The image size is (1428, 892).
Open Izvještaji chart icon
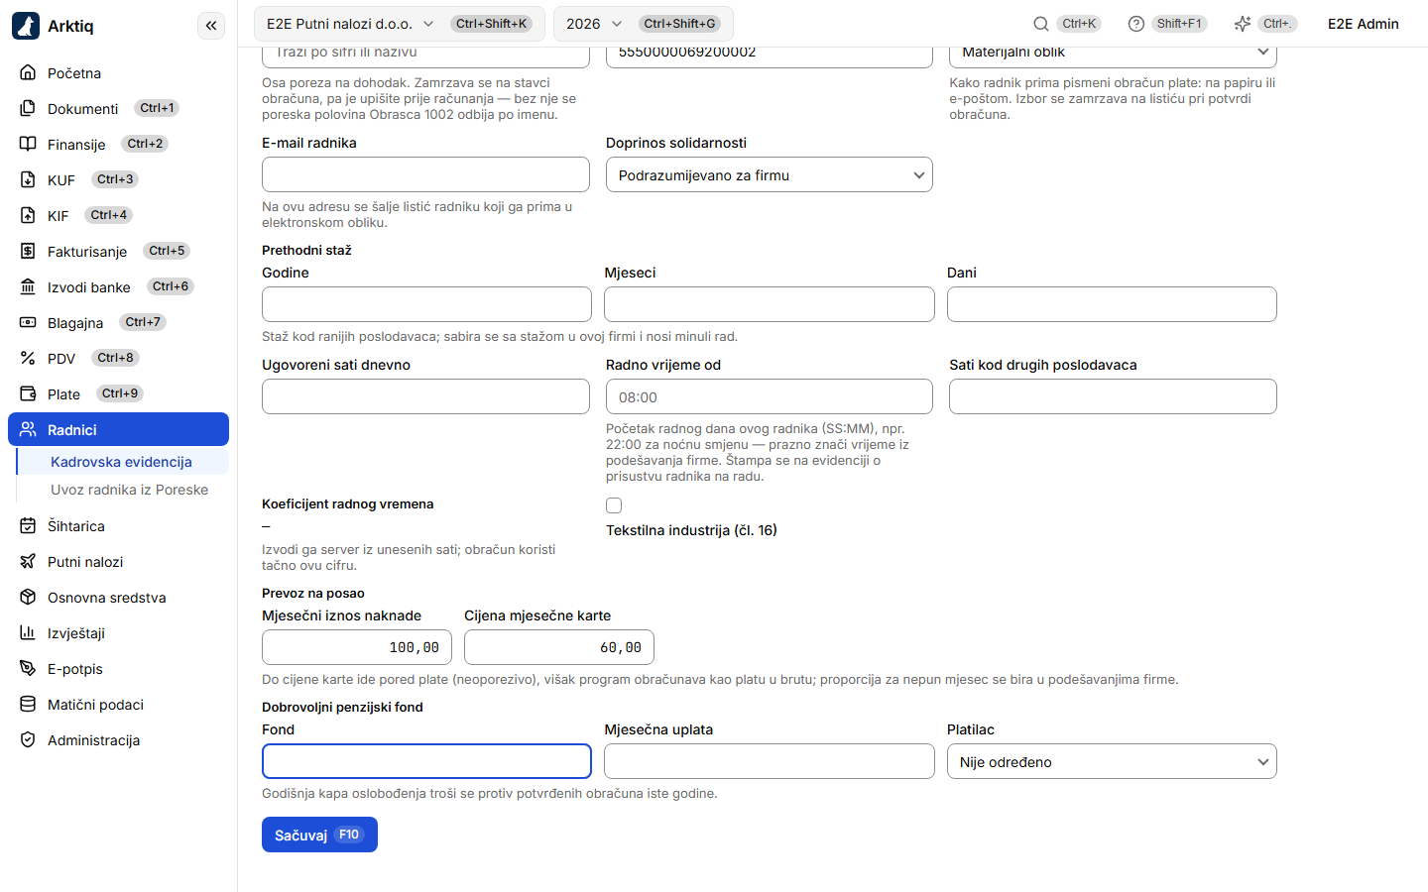tap(28, 633)
